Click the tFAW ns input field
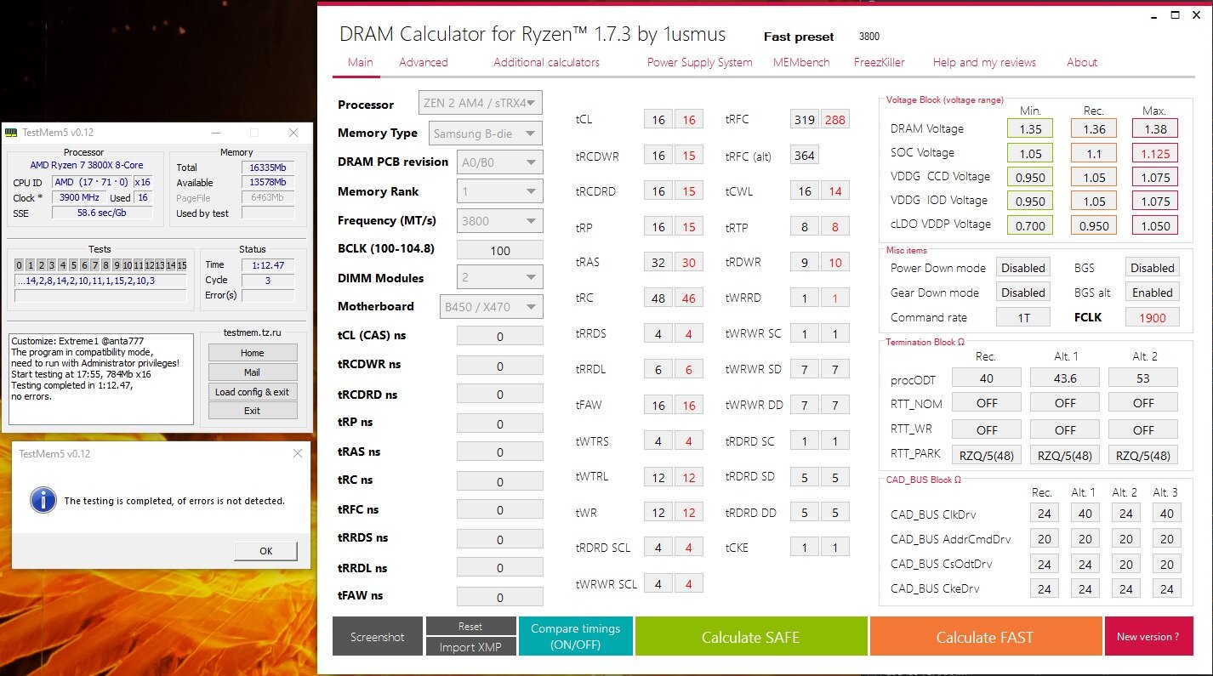This screenshot has height=676, width=1213. tap(500, 597)
